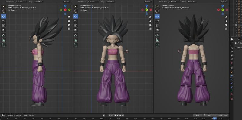242x120 pixels.
Task: Open the Marker menu in timeline
Action: tap(31, 115)
